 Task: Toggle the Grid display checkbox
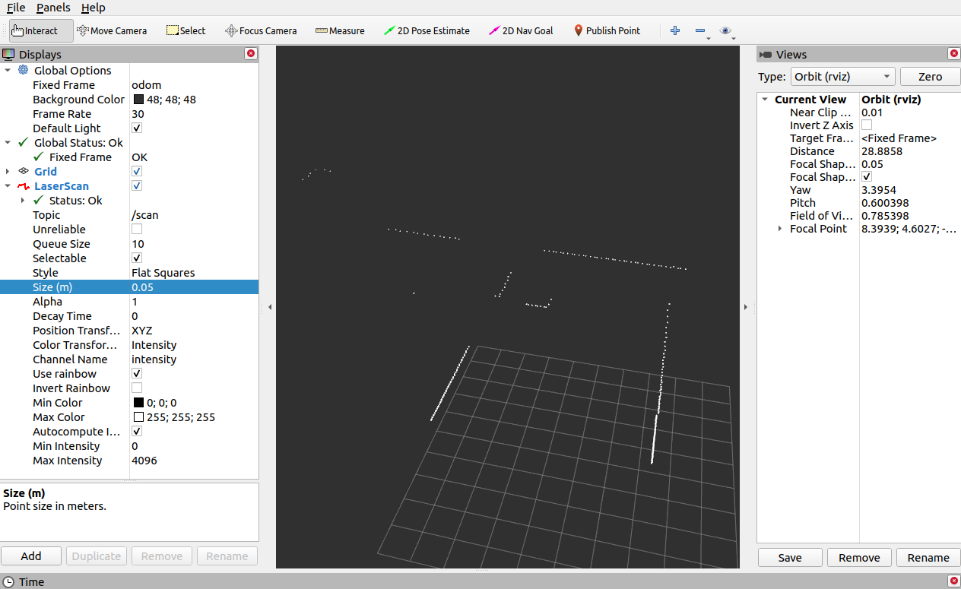point(137,172)
